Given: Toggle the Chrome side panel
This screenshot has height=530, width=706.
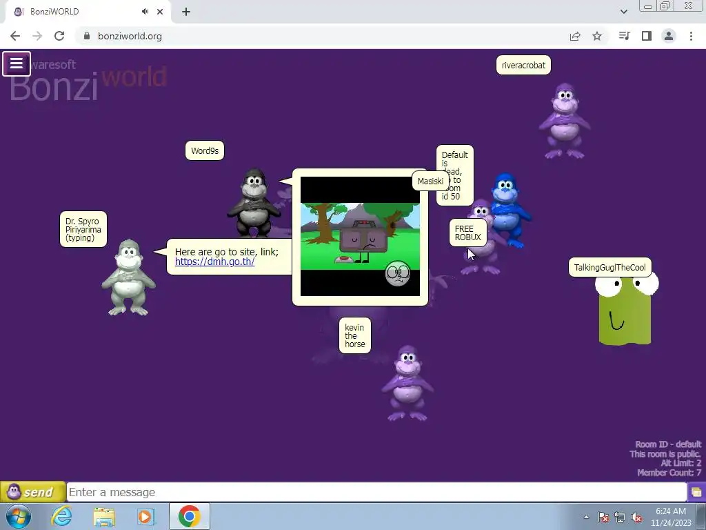Looking at the screenshot, I should (647, 36).
